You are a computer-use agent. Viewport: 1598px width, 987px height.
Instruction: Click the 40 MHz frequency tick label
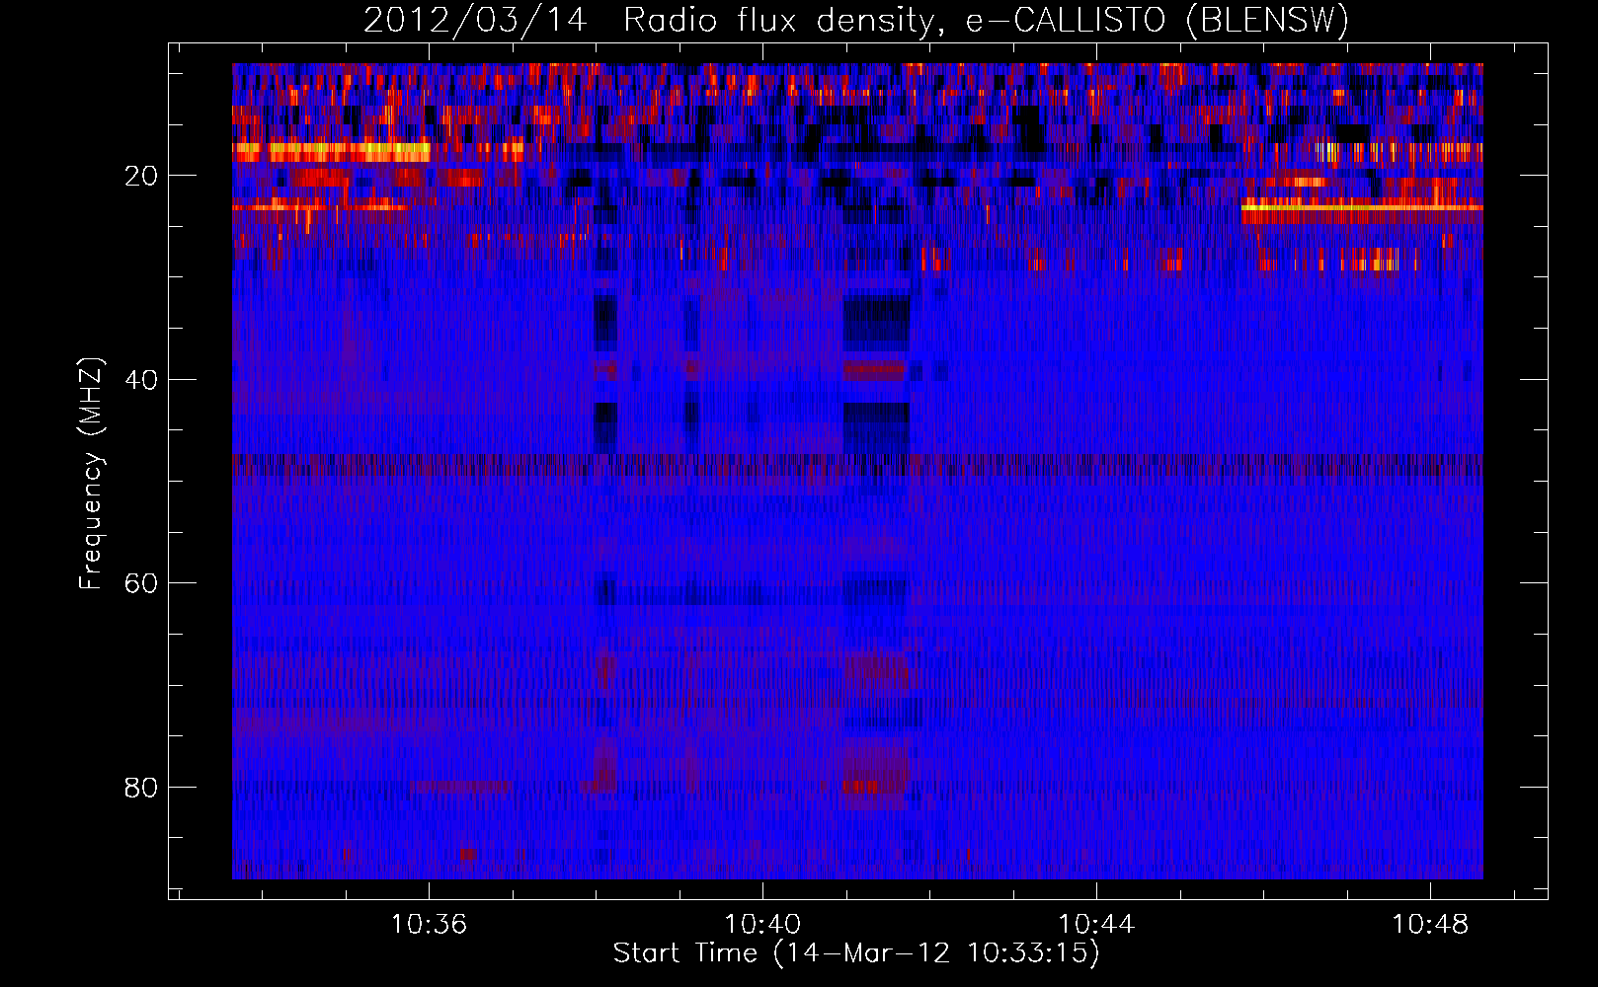[142, 379]
